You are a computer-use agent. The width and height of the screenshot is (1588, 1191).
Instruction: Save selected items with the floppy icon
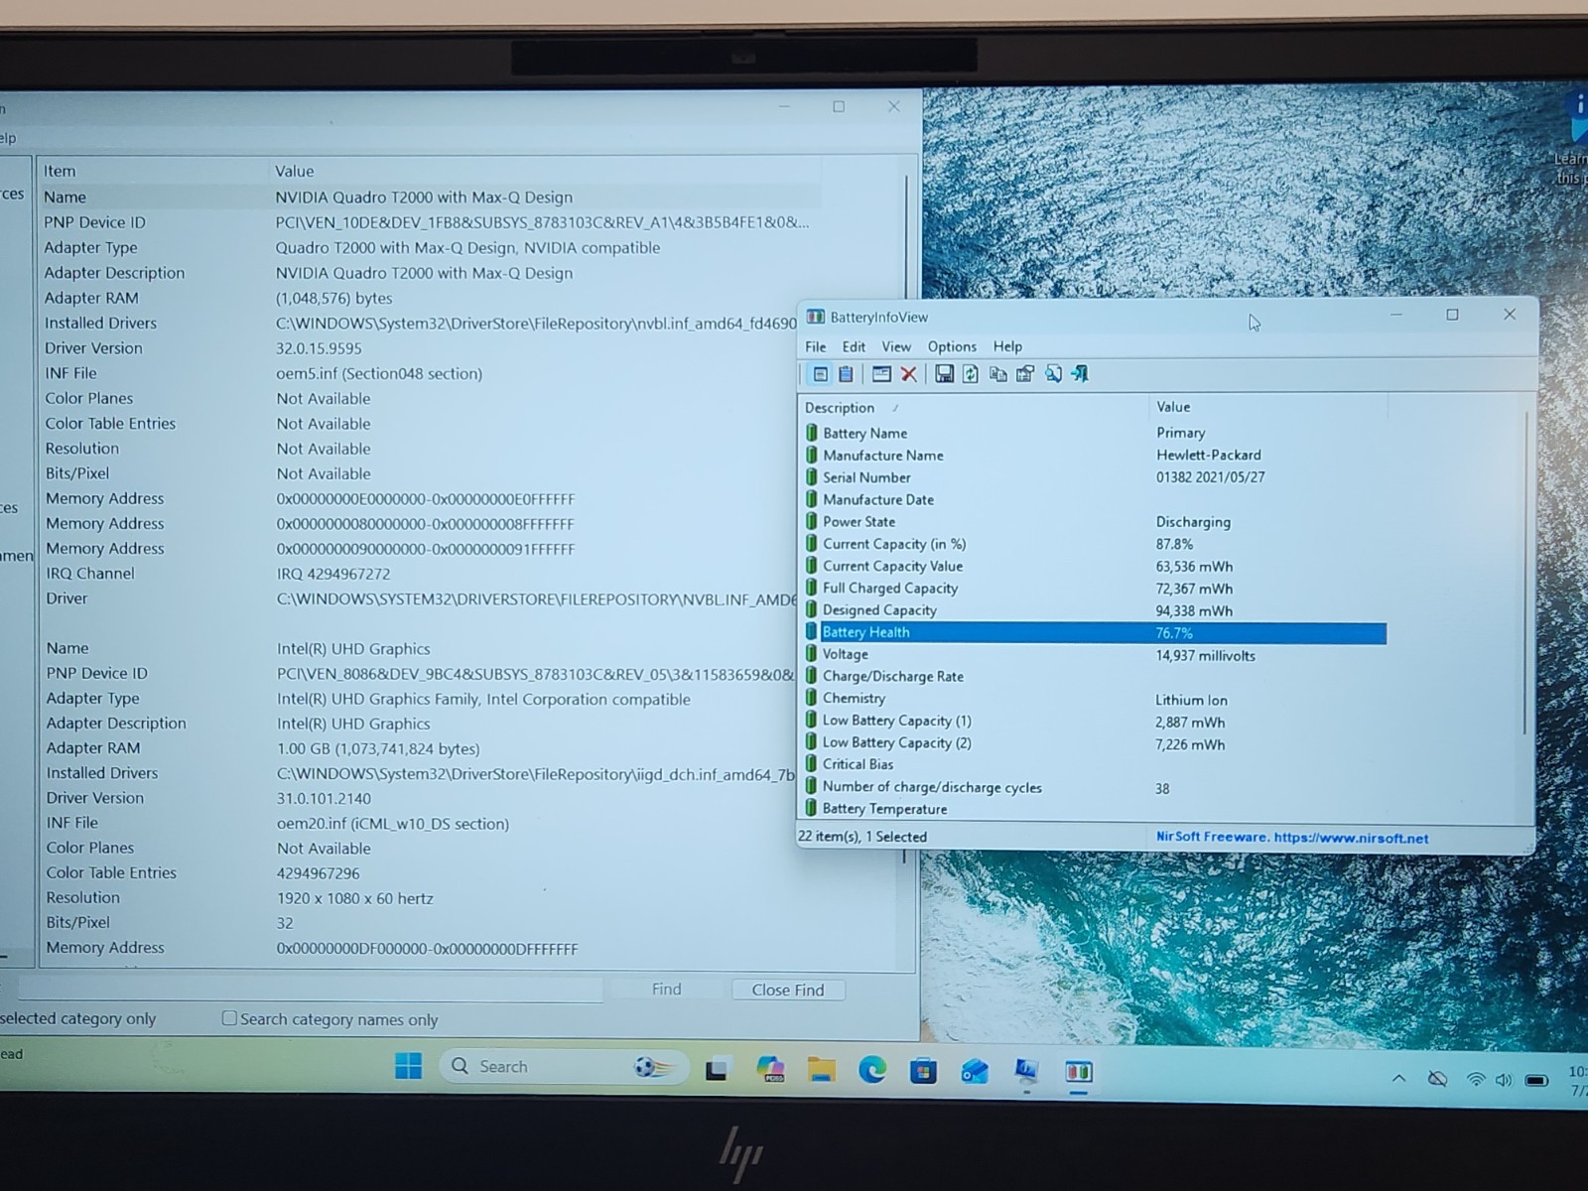pyautogui.click(x=944, y=374)
